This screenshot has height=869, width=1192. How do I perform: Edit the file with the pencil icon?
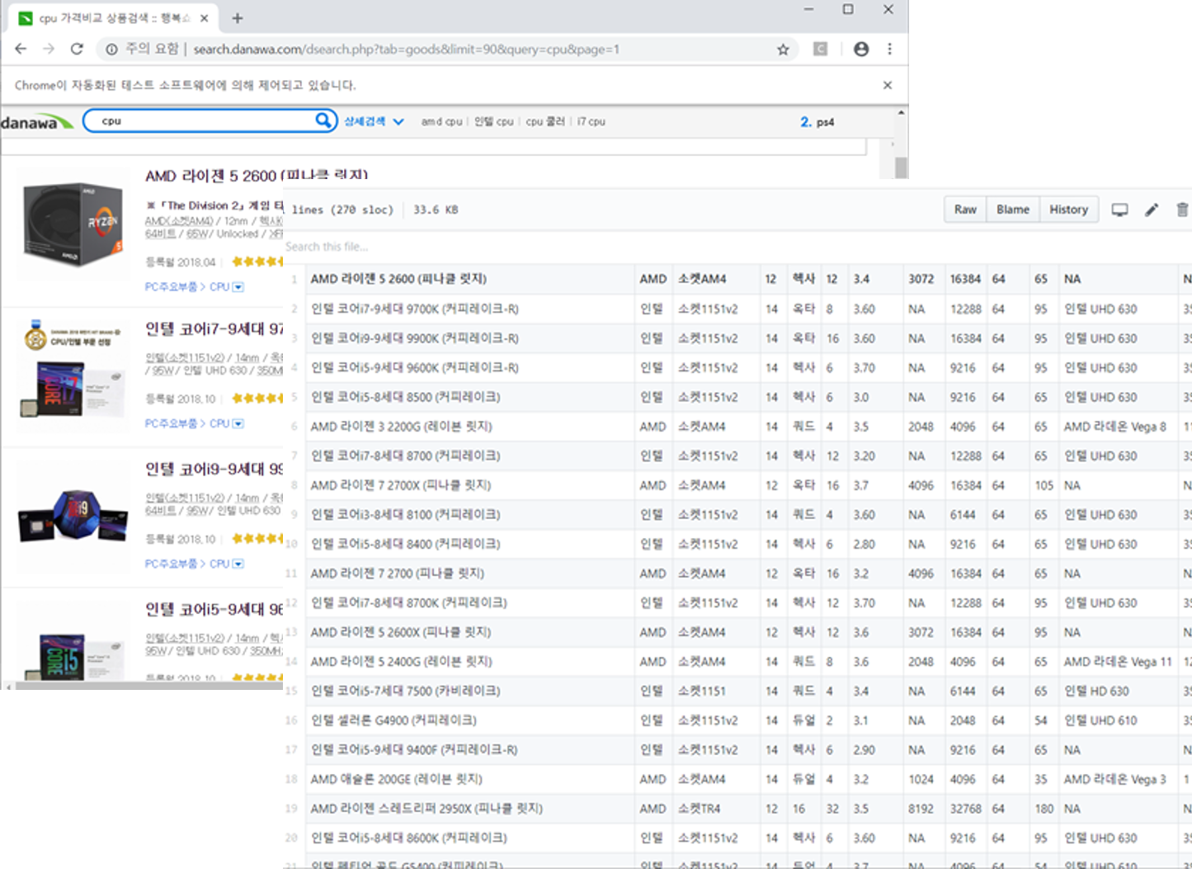[1152, 210]
